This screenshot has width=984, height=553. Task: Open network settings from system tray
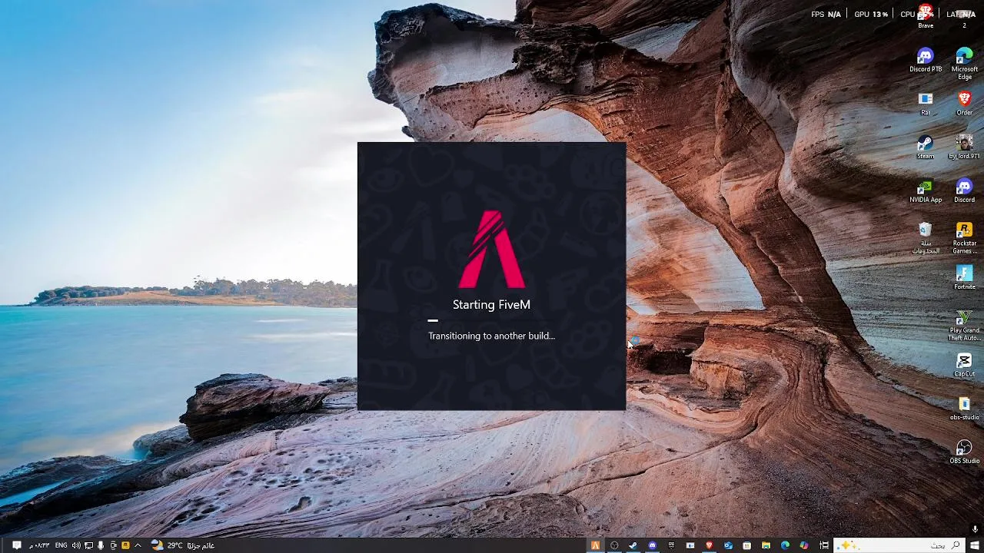[88, 545]
